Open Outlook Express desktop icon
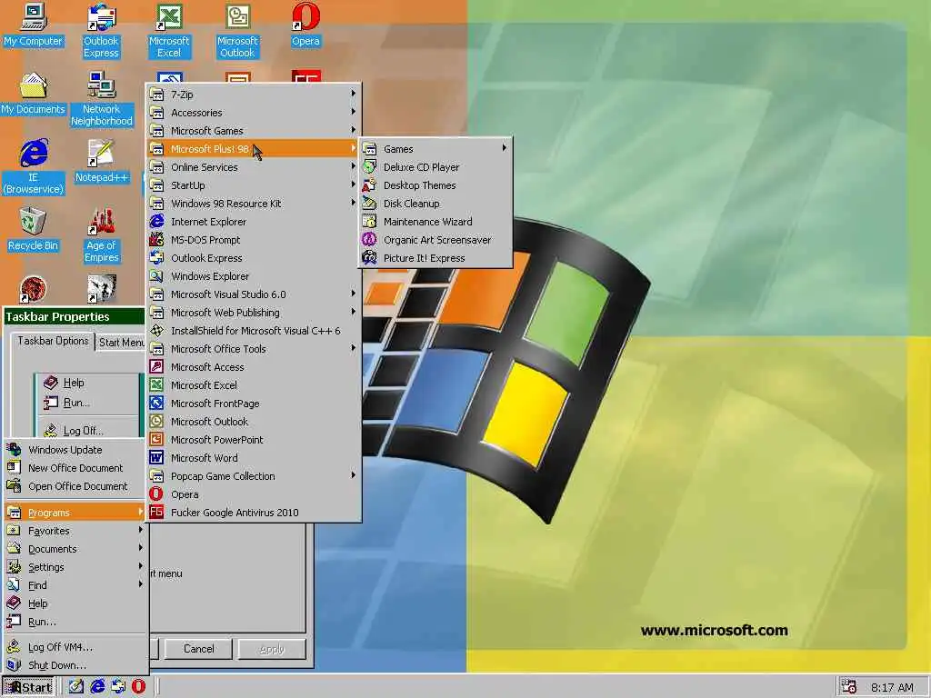The image size is (931, 698). click(x=101, y=31)
